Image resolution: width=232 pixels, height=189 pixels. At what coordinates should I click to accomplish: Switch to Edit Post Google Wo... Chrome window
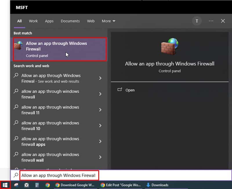click(121, 185)
